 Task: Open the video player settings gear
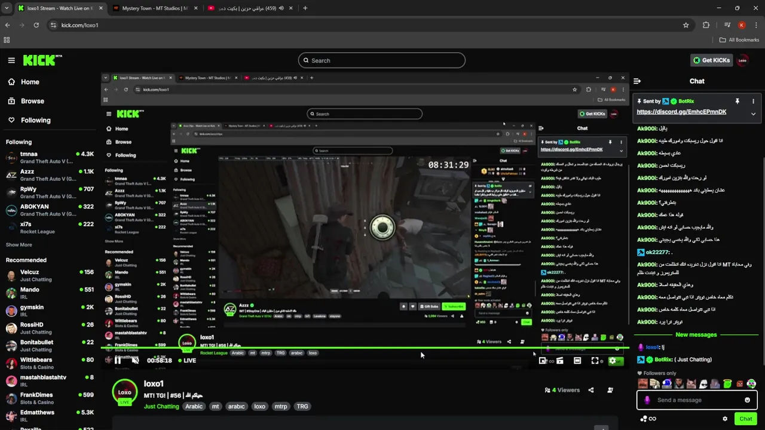pos(612,361)
